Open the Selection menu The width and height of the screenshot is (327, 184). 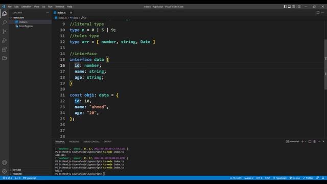pos(26,7)
